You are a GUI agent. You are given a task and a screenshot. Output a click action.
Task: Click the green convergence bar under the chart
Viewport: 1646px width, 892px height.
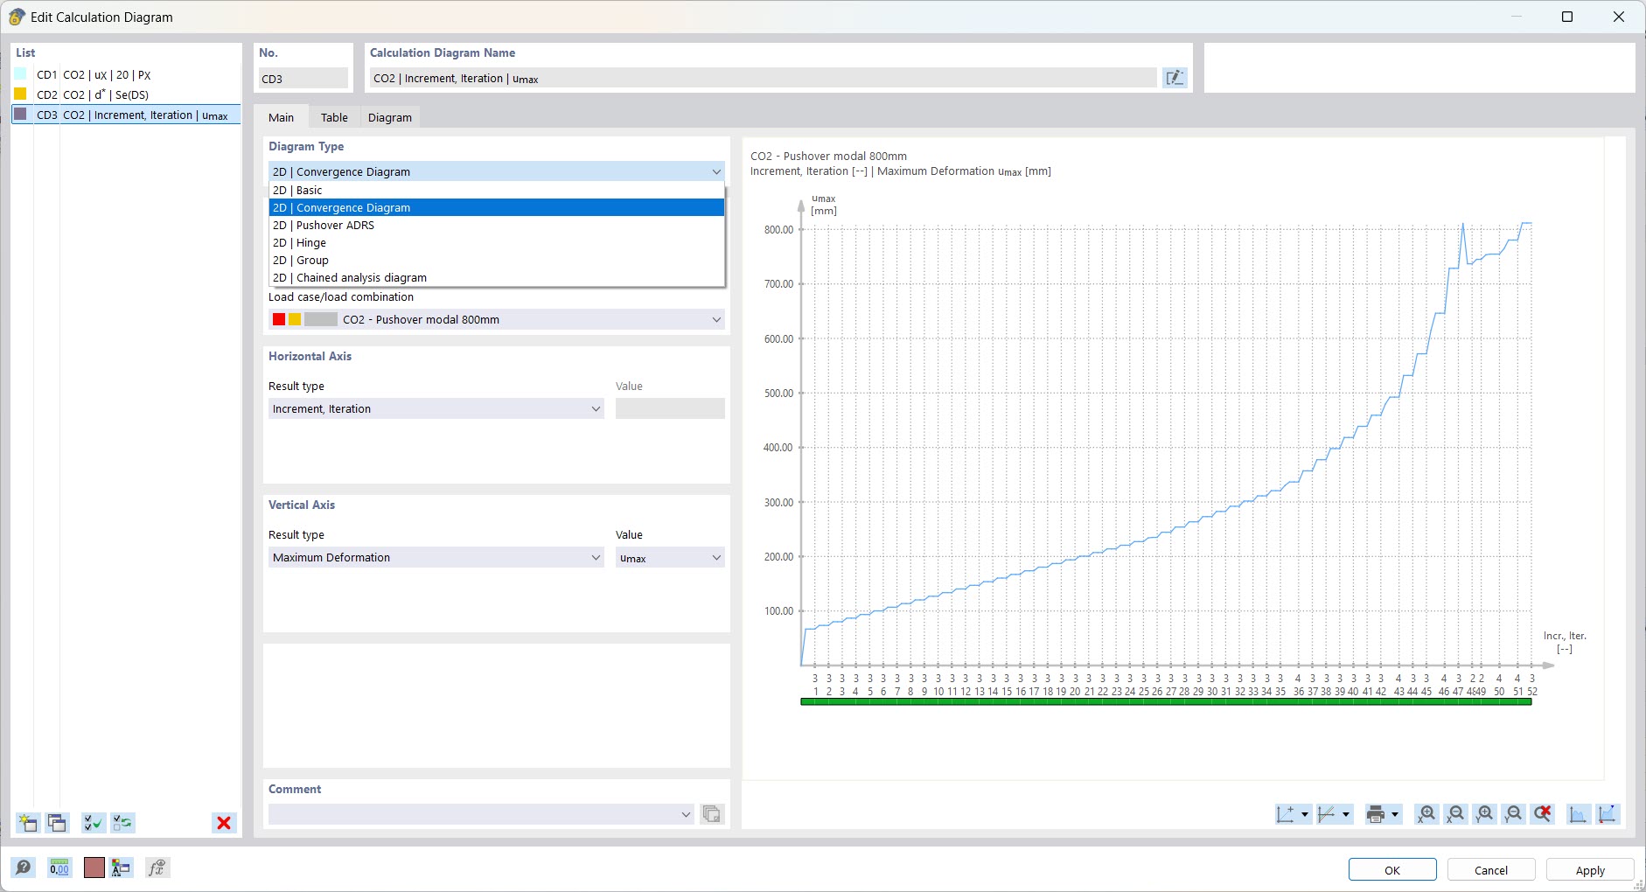coord(1166,701)
